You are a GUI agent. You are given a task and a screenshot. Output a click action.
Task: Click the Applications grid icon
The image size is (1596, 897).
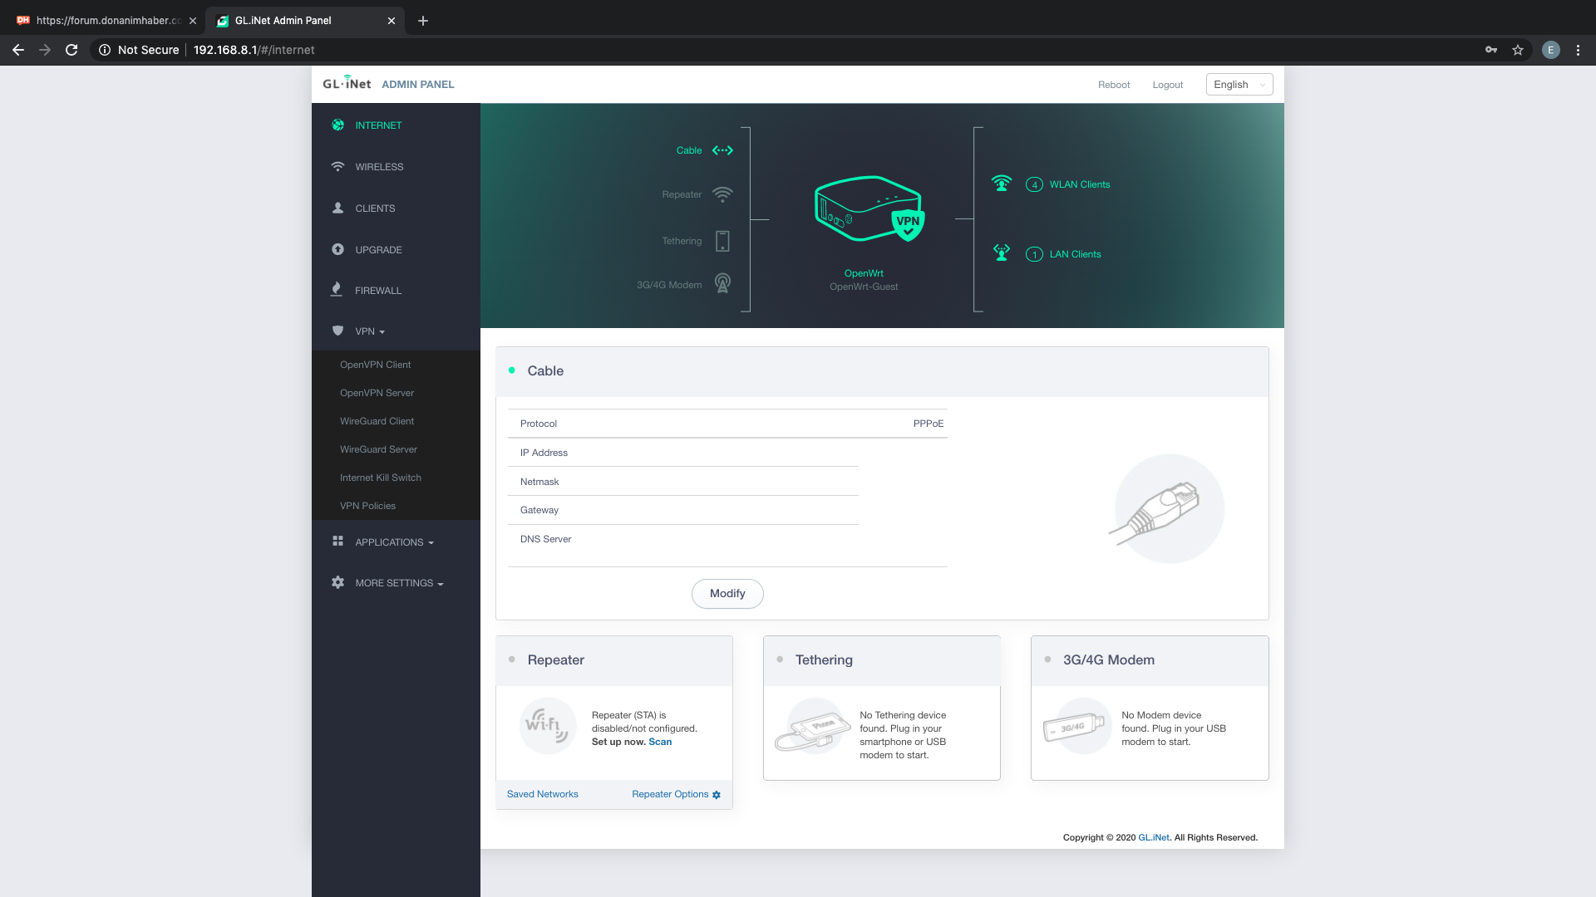(337, 542)
